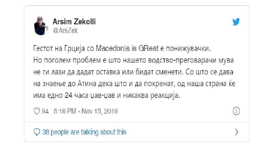Open "38 people are talking about this"
This screenshot has width=269, height=151.
pos(84,132)
